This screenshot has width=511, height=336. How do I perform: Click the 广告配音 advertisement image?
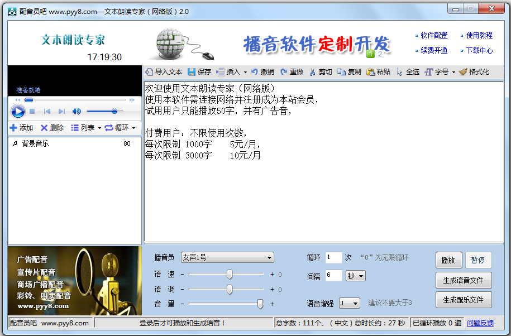coord(75,281)
